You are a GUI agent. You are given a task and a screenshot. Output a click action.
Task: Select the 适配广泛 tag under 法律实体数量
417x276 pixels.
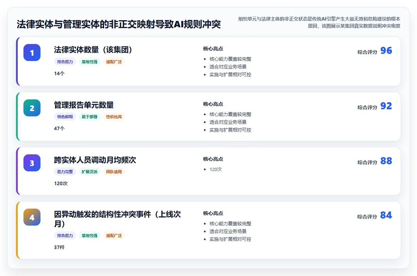pos(114,62)
